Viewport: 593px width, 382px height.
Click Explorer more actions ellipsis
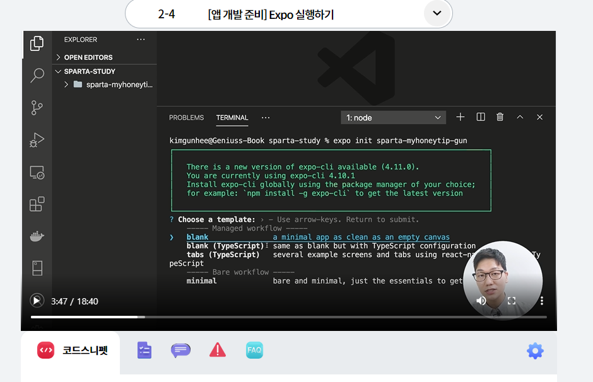click(x=141, y=39)
